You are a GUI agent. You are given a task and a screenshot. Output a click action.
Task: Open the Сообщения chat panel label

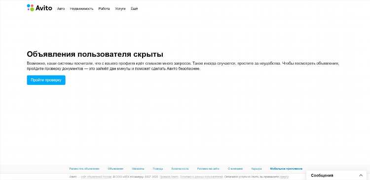[x=322, y=176]
